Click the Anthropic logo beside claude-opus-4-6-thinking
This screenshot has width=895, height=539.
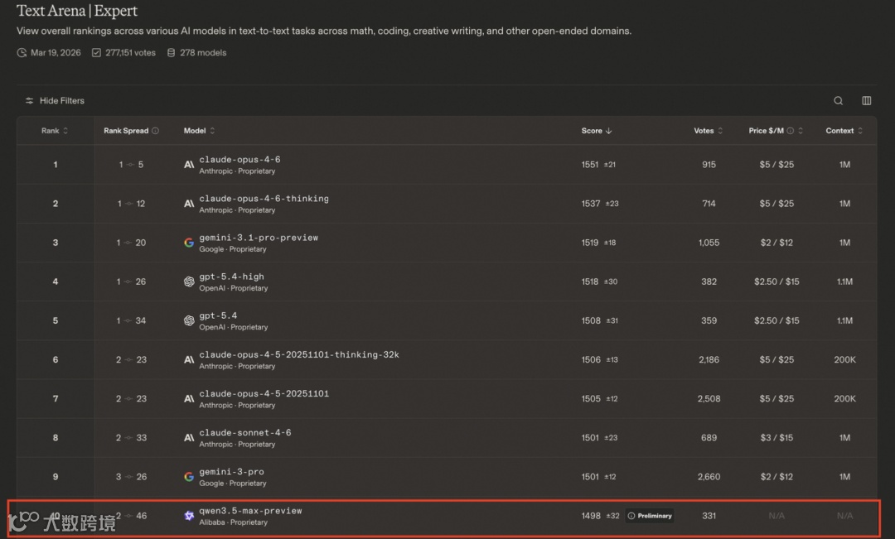click(x=189, y=204)
